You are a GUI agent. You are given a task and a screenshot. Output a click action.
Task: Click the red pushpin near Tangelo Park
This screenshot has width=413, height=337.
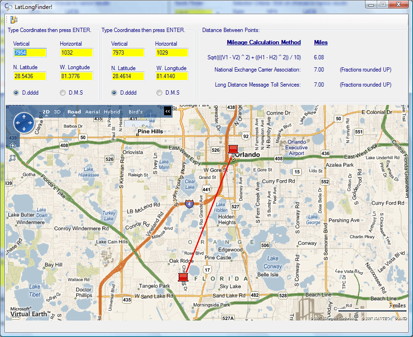pos(183,278)
